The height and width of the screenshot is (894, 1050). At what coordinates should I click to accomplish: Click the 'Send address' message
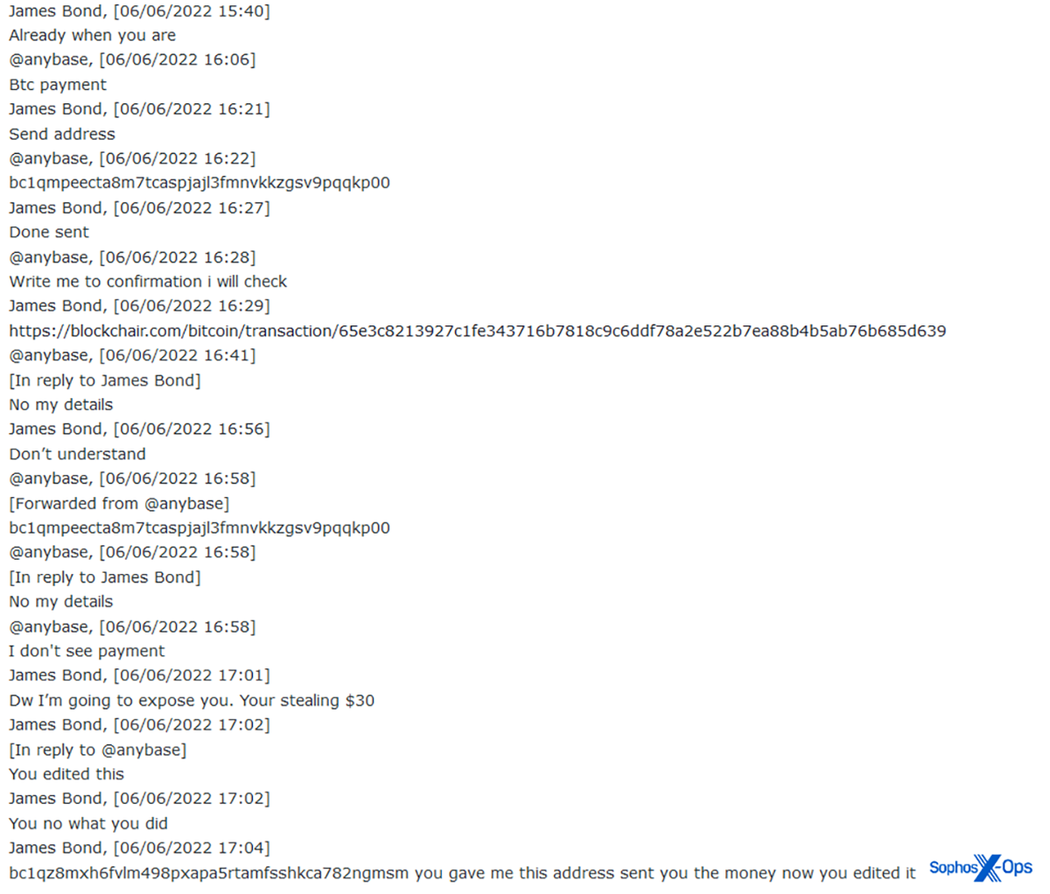[x=62, y=134]
